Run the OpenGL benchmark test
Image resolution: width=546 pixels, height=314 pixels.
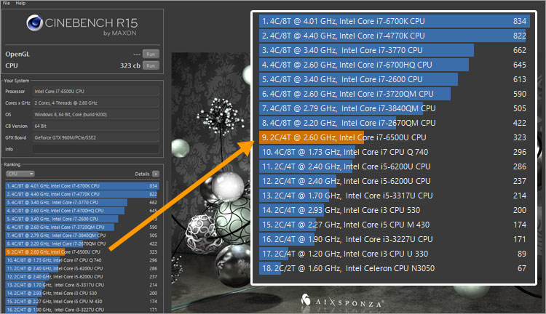pos(151,55)
